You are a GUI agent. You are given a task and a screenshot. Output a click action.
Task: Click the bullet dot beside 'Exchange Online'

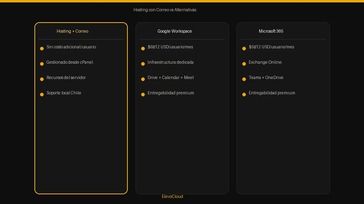point(244,64)
